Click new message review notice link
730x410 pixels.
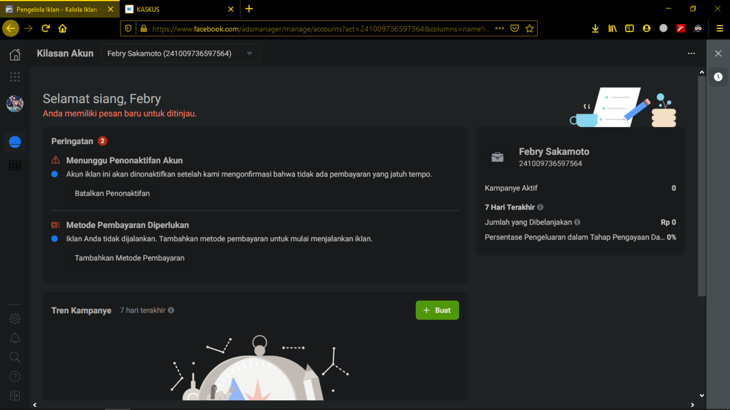(120, 114)
